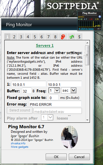The width and height of the screenshot is (103, 165).
Task: Click the settings pane scrollbar thumb
Action: coord(87,55)
